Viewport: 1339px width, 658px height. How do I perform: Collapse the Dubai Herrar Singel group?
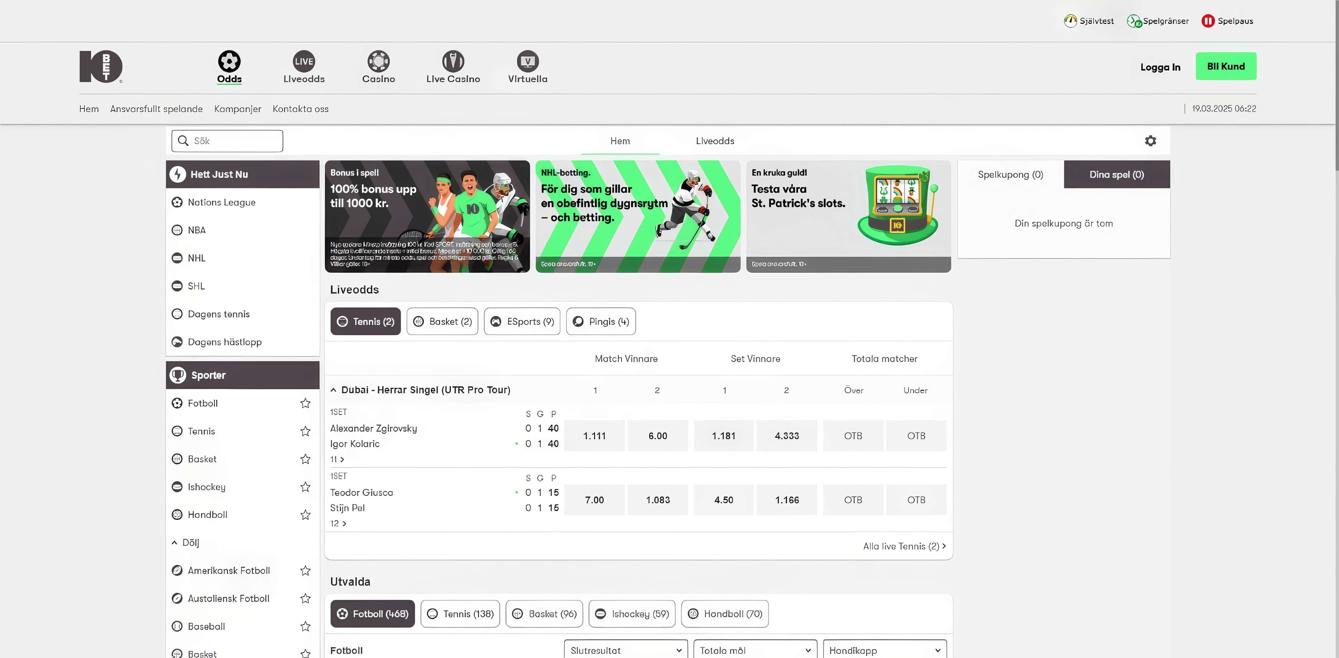333,390
